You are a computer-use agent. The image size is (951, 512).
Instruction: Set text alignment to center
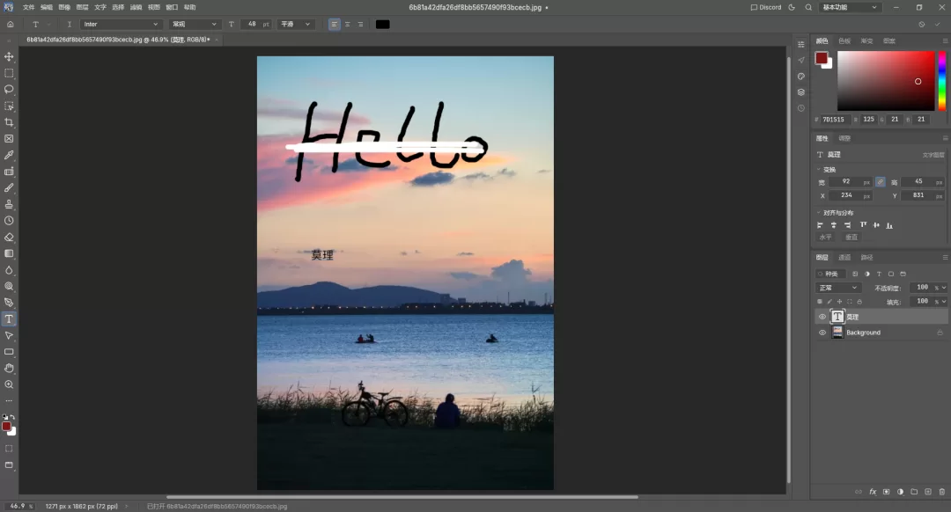pyautogui.click(x=348, y=25)
